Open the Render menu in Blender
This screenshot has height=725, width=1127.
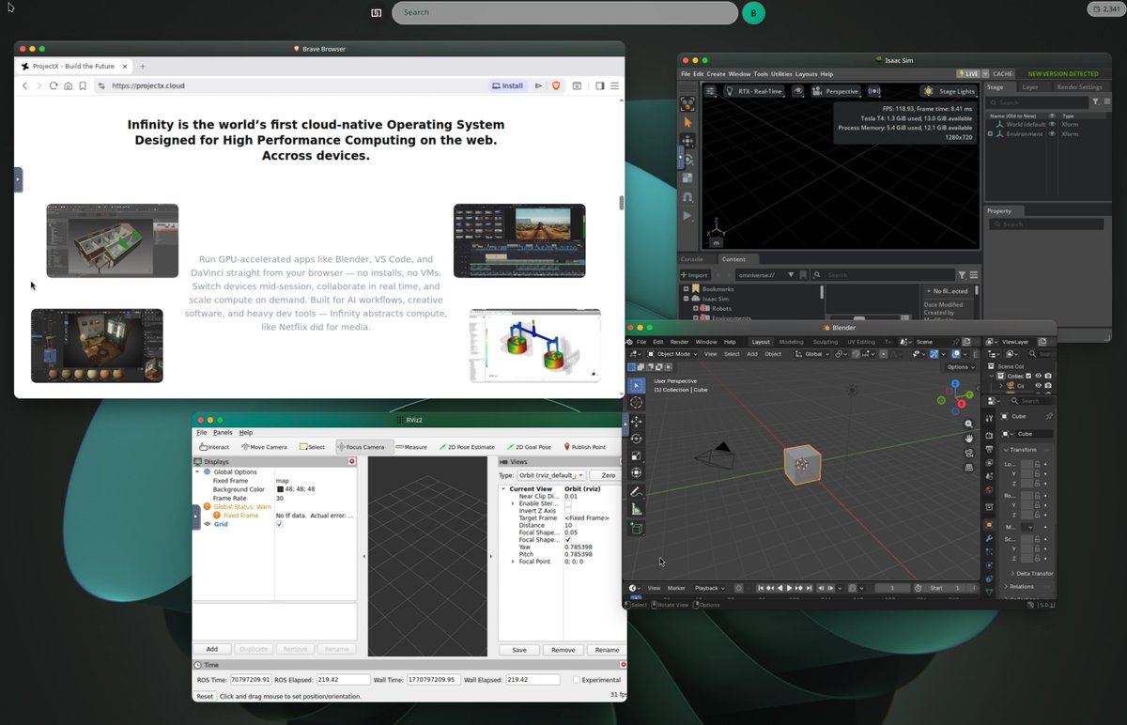point(679,342)
